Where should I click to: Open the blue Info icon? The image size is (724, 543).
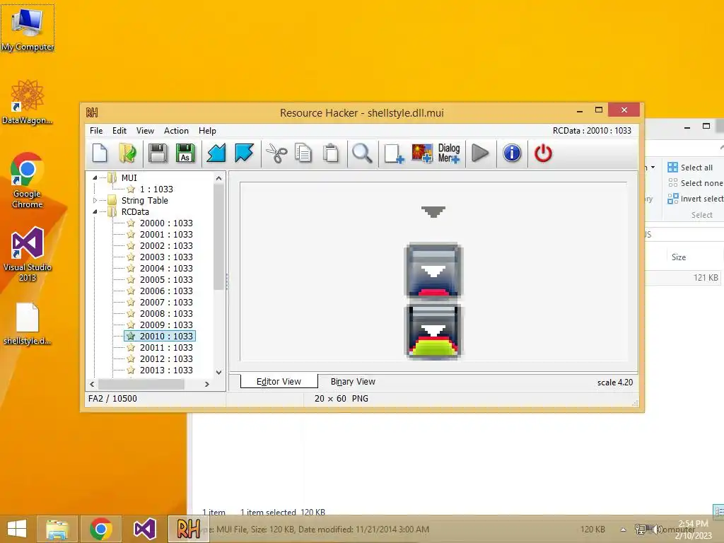[x=512, y=153]
